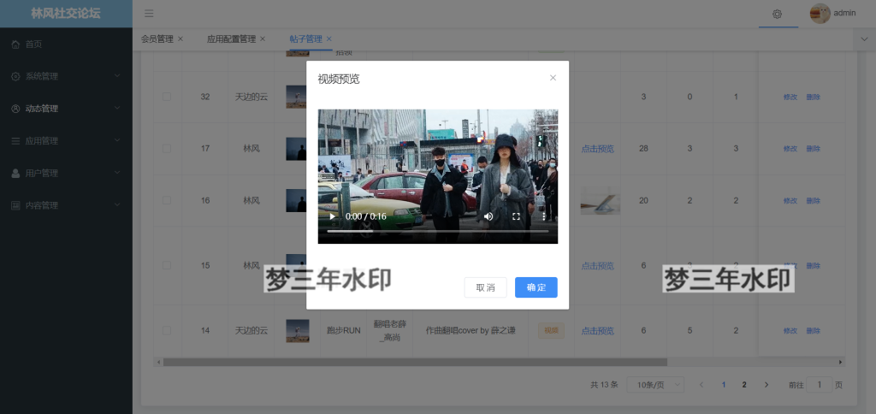
Task: Close the 视频预览 dialog with the X
Action: [553, 78]
